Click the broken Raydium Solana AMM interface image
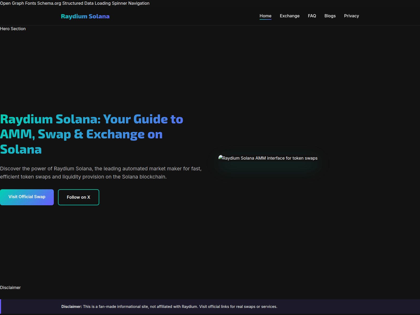 (268, 158)
